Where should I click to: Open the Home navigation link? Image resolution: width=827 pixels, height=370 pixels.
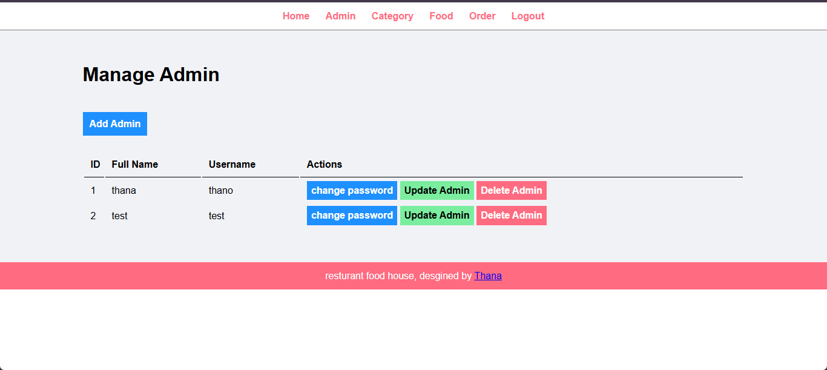(296, 16)
